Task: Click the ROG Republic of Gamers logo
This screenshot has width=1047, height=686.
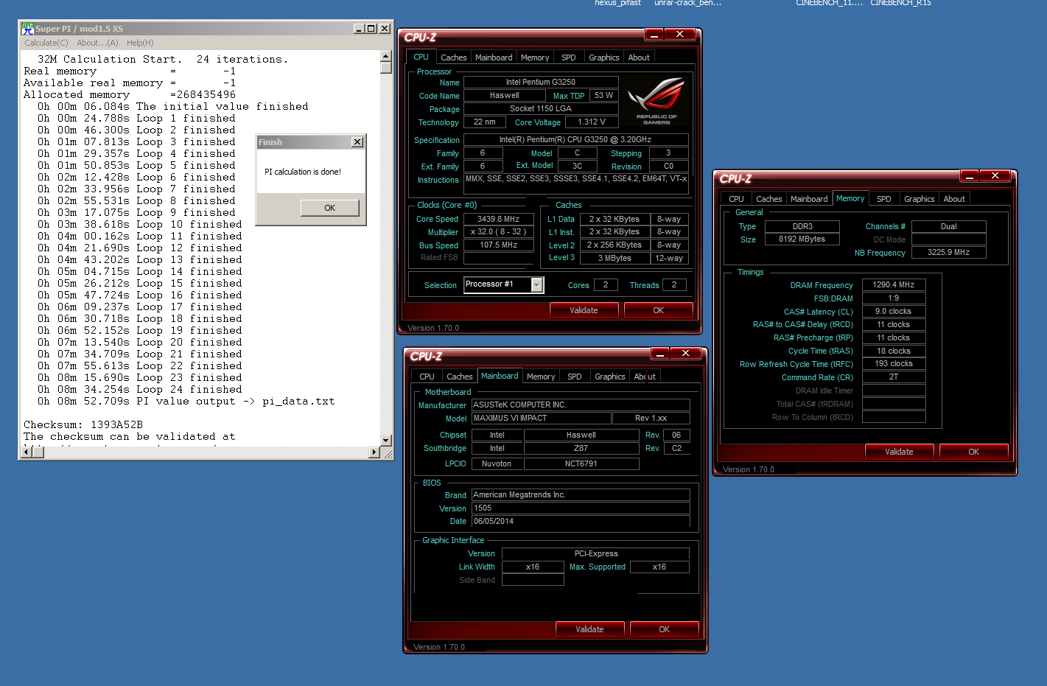Action: point(656,100)
